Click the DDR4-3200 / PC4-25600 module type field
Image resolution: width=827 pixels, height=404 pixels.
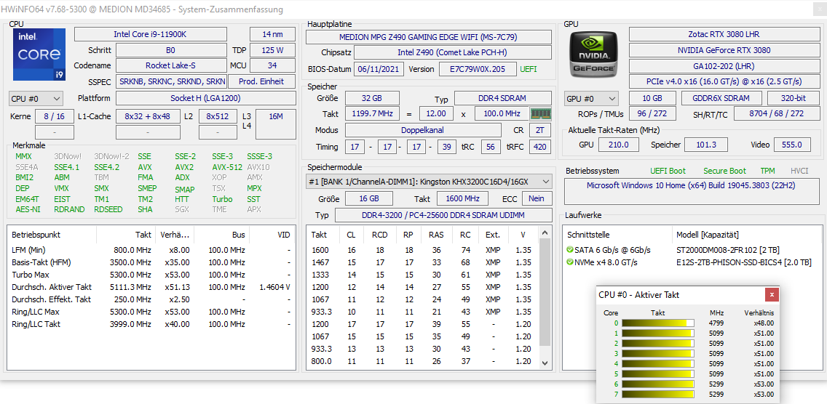click(443, 215)
